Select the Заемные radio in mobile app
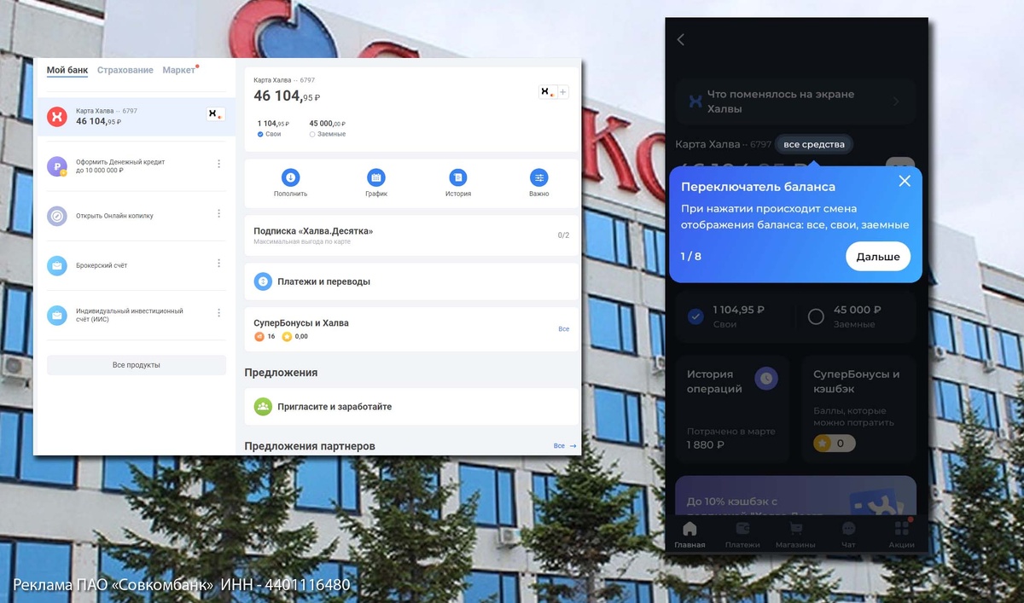The height and width of the screenshot is (603, 1024). pyautogui.click(x=816, y=316)
